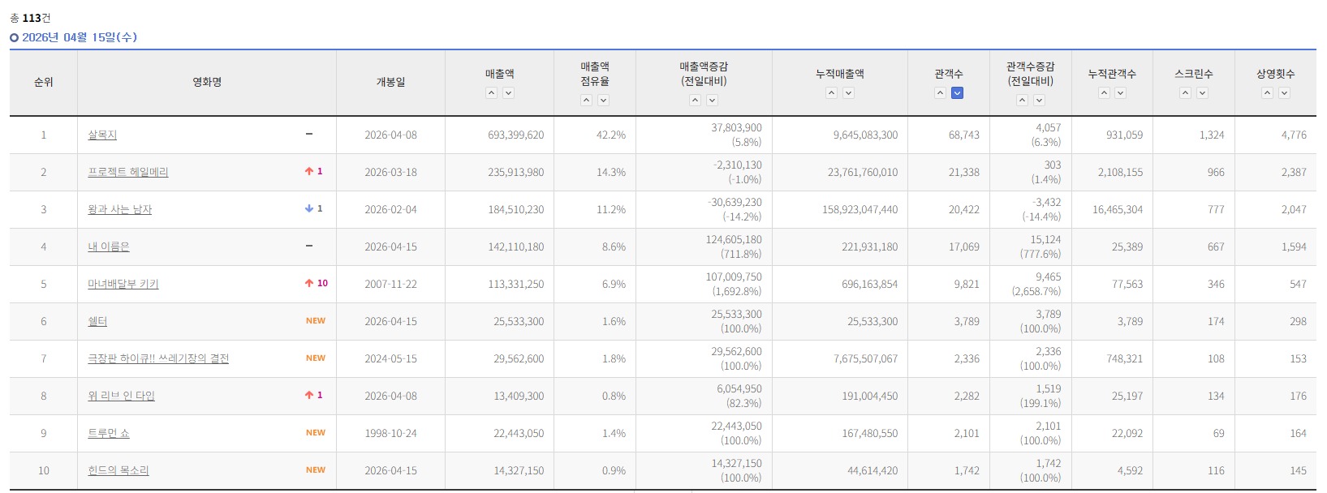Sort 매출액증감 column descending
Image resolution: width=1327 pixels, height=493 pixels.
pos(712,101)
